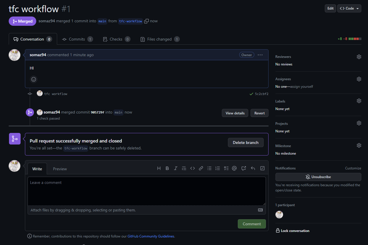The width and height of the screenshot is (368, 245).
Task: Click somaz94 avatar beside the HI comment
Action: pyautogui.click(x=14, y=55)
